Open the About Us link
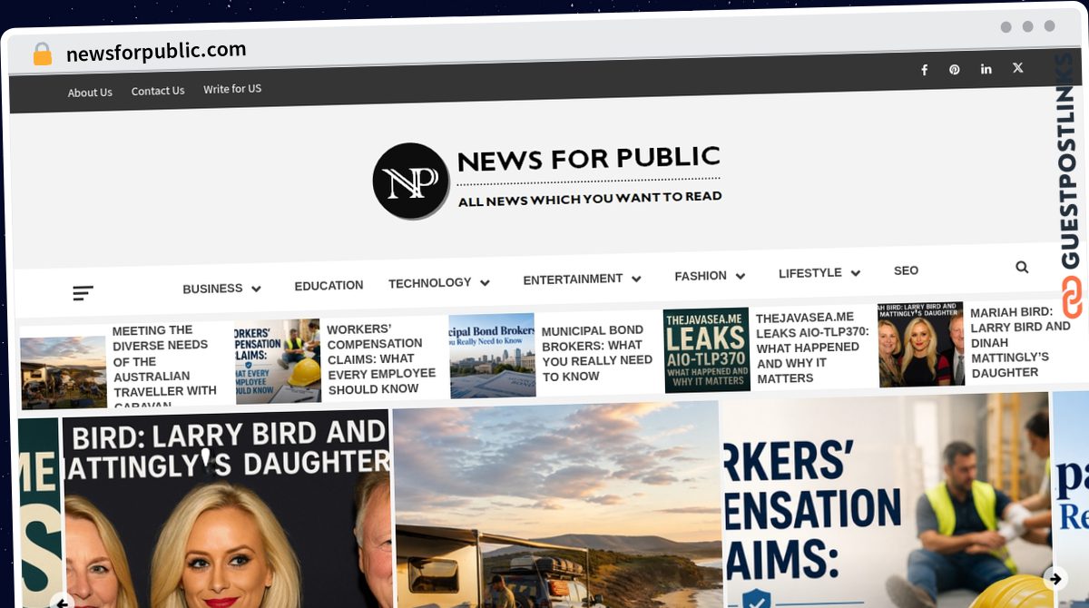Viewport: 1089px width, 608px height. (x=90, y=93)
